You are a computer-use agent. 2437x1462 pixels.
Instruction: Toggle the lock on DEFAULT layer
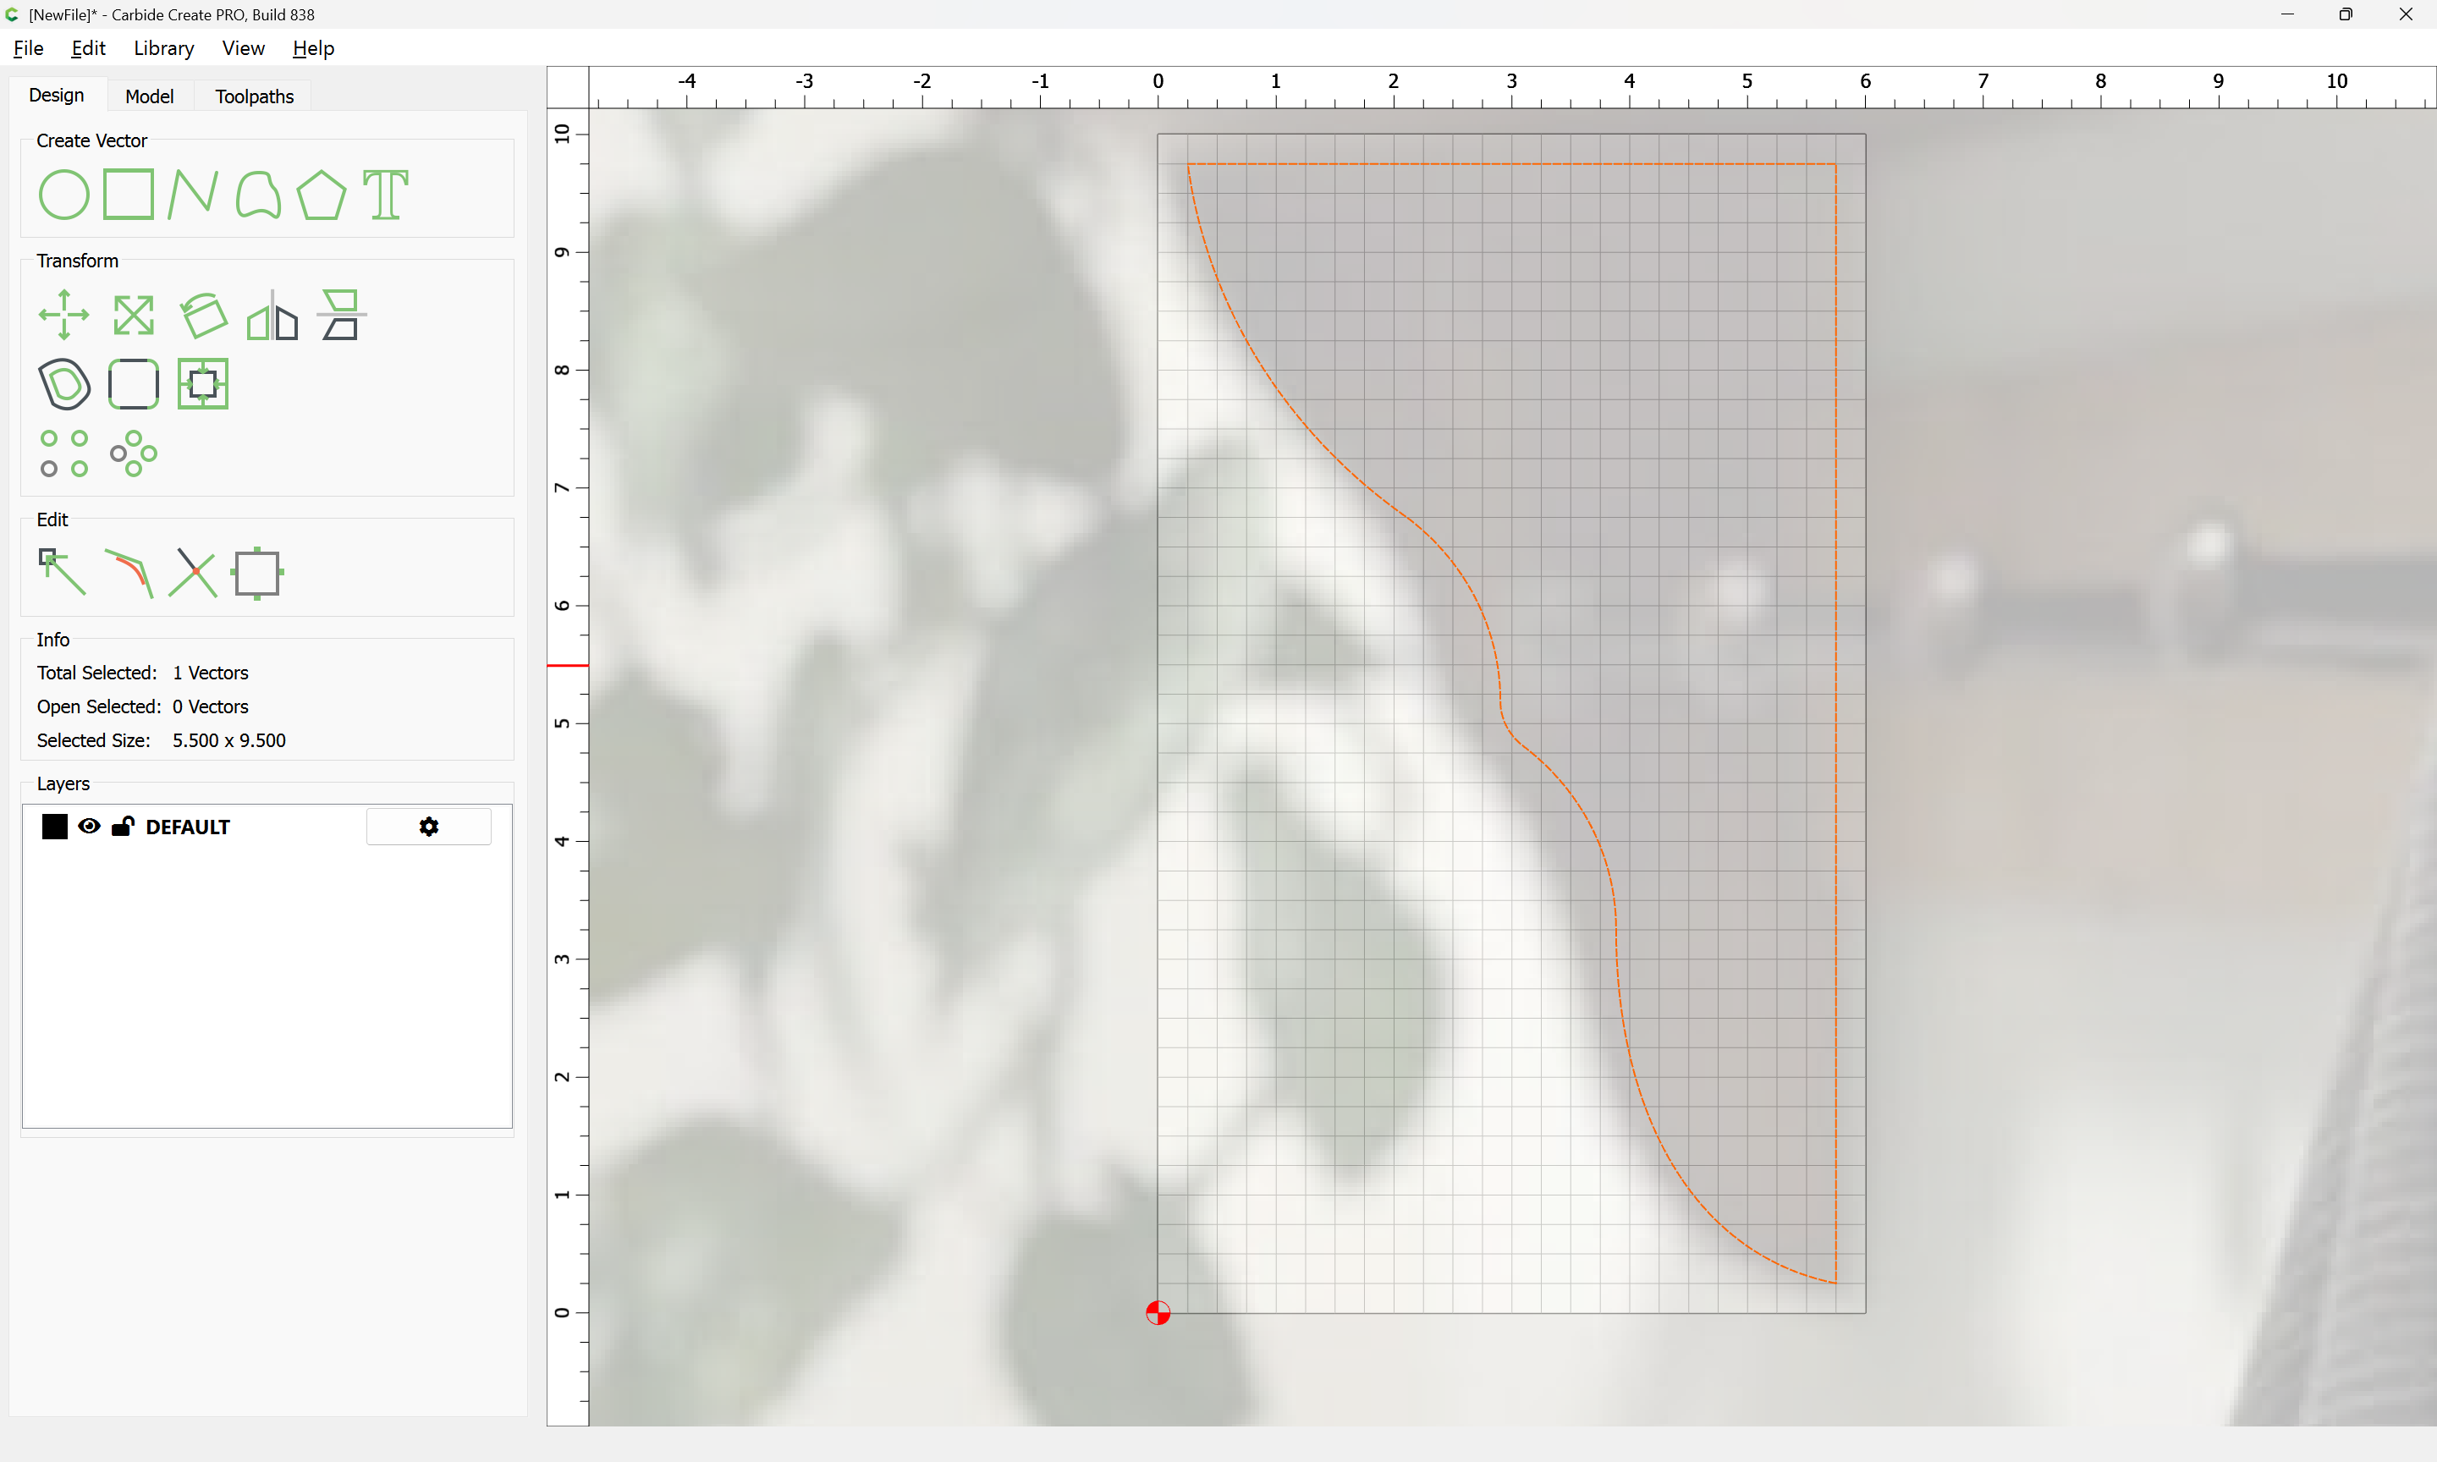tap(122, 827)
